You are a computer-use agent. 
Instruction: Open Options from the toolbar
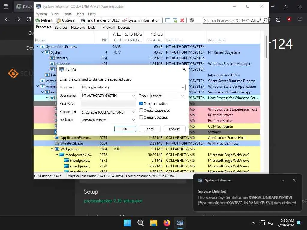pos(65,20)
